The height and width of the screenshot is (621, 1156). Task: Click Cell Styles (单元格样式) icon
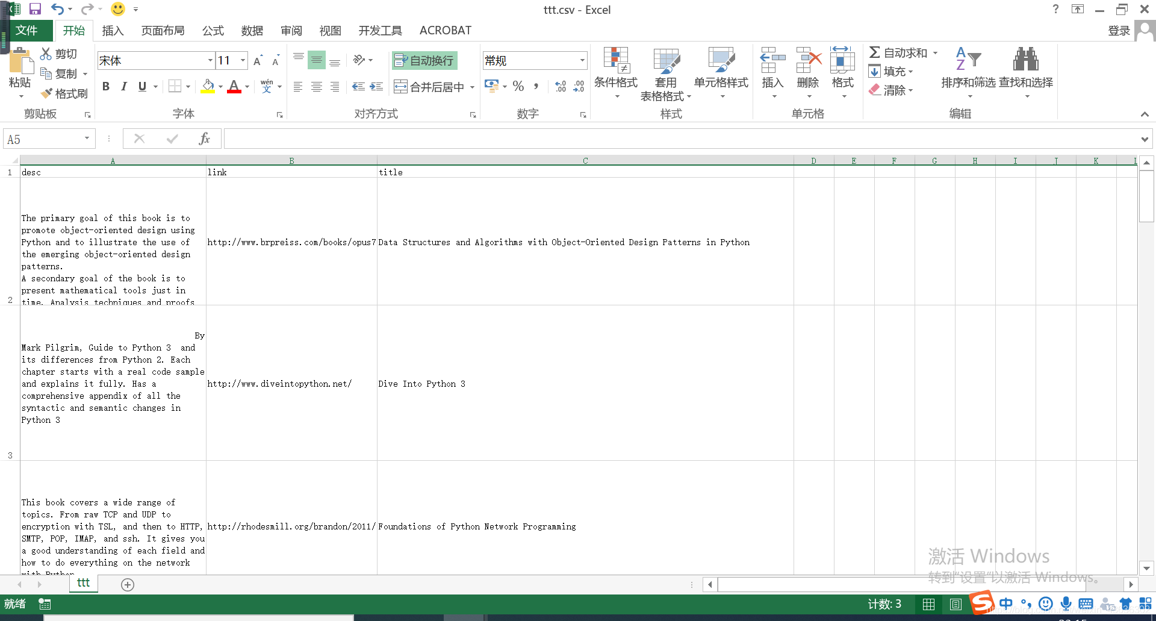[x=721, y=60]
